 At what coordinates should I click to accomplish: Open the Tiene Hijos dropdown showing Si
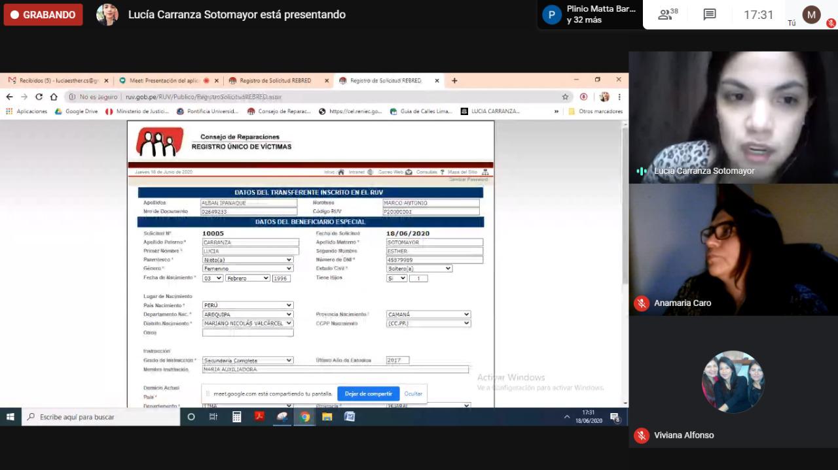[x=397, y=278]
